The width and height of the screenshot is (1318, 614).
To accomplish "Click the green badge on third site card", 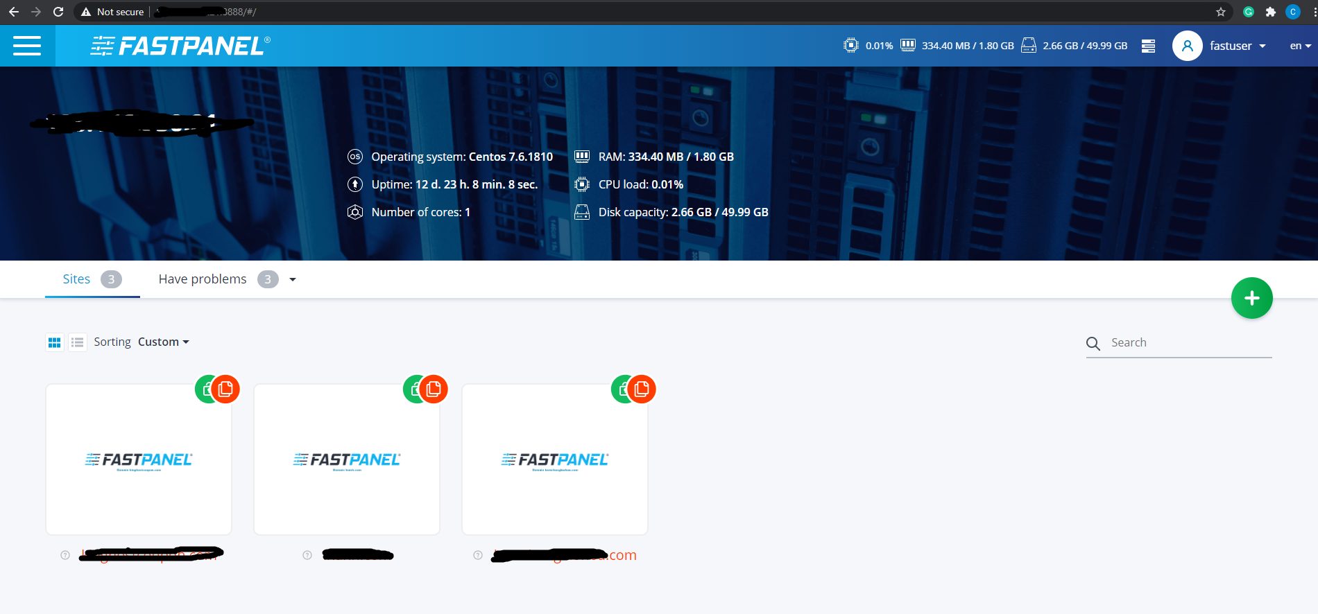I will (619, 389).
